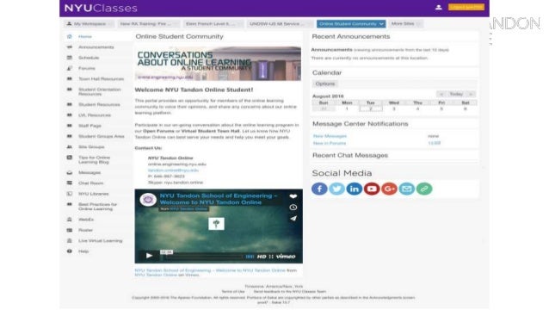Like the Vimeo video with the heart icon
The image size is (549, 310).
[293, 196]
